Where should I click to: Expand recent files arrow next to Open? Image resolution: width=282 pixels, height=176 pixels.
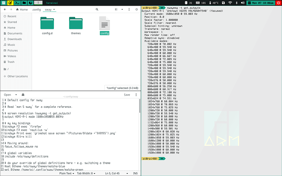point(16,95)
